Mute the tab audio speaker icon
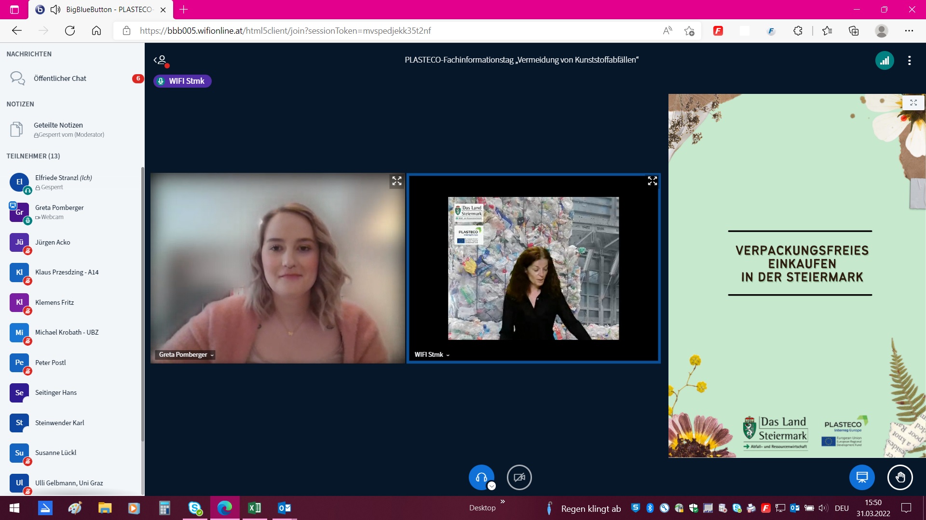926x520 pixels. pyautogui.click(x=55, y=10)
